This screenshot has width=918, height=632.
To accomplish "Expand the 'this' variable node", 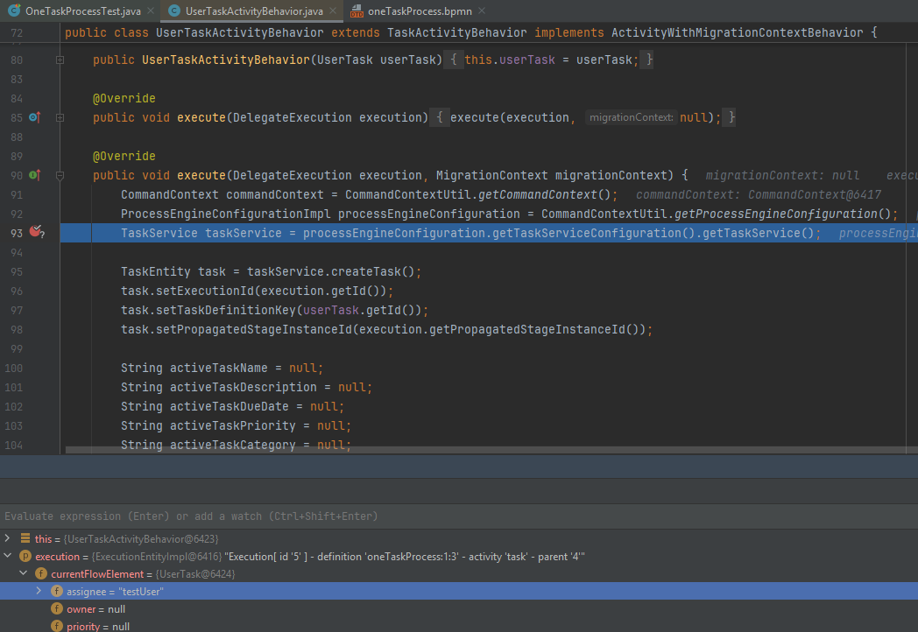I will click(x=8, y=538).
